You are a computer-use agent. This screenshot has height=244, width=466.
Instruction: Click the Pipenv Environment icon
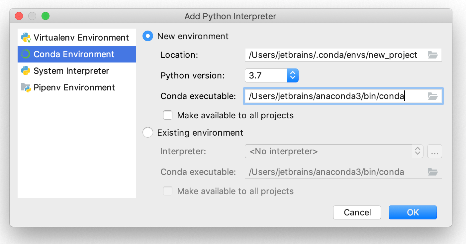pos(26,87)
